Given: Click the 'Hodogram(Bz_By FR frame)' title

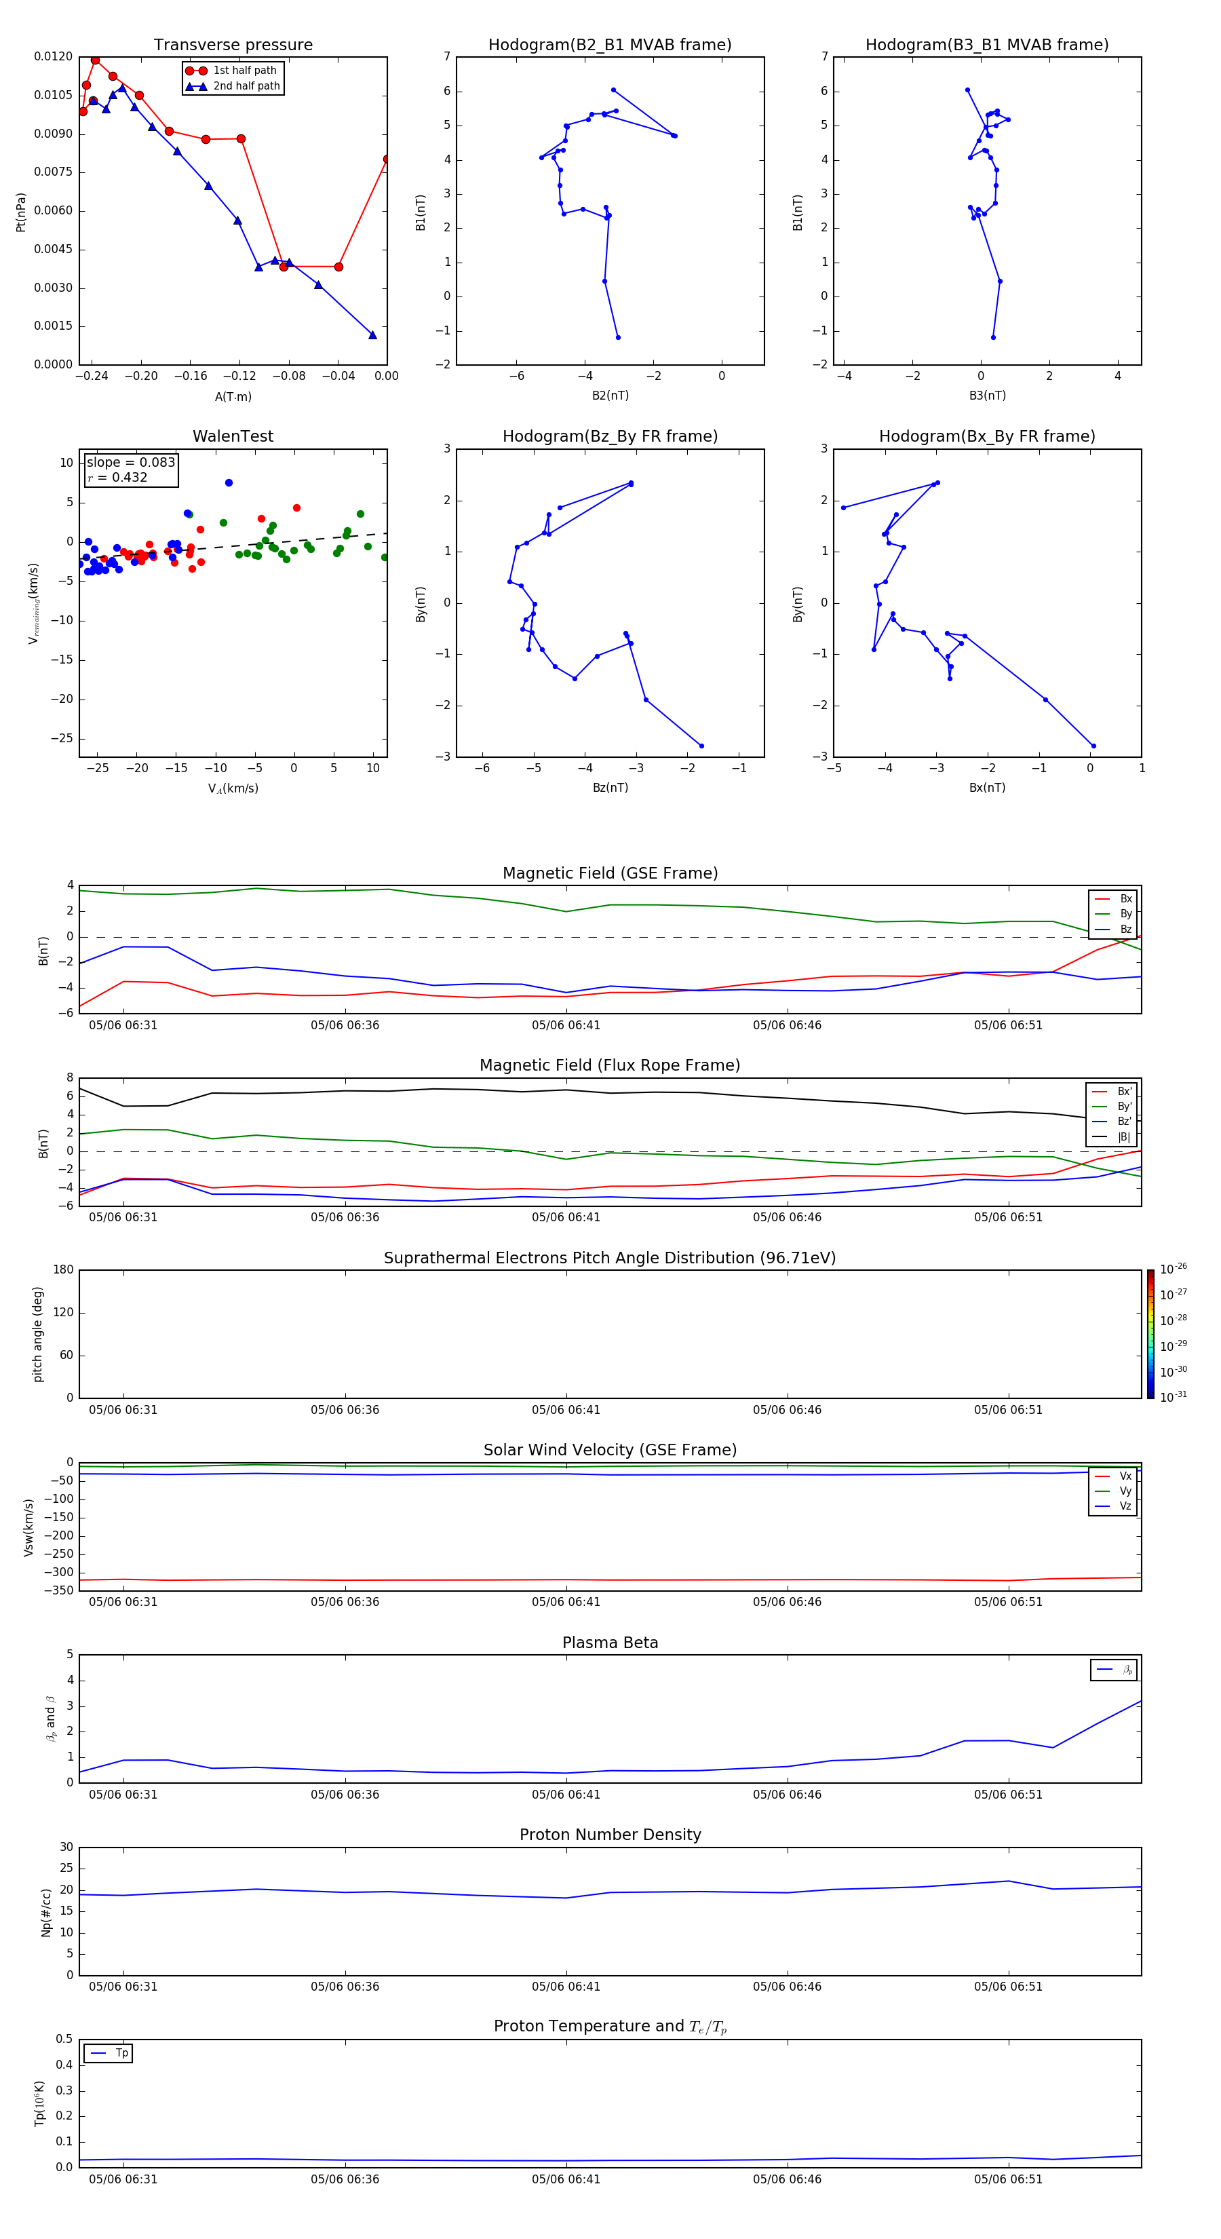Looking at the screenshot, I should (x=610, y=436).
